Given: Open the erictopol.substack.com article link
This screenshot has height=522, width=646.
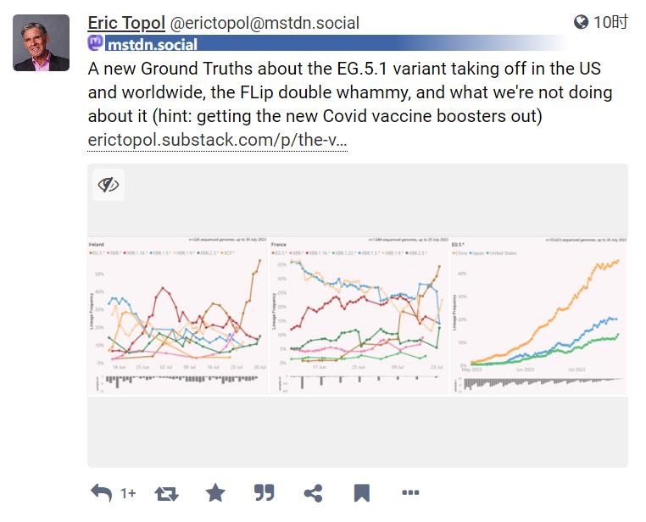Looking at the screenshot, I should coord(217,139).
